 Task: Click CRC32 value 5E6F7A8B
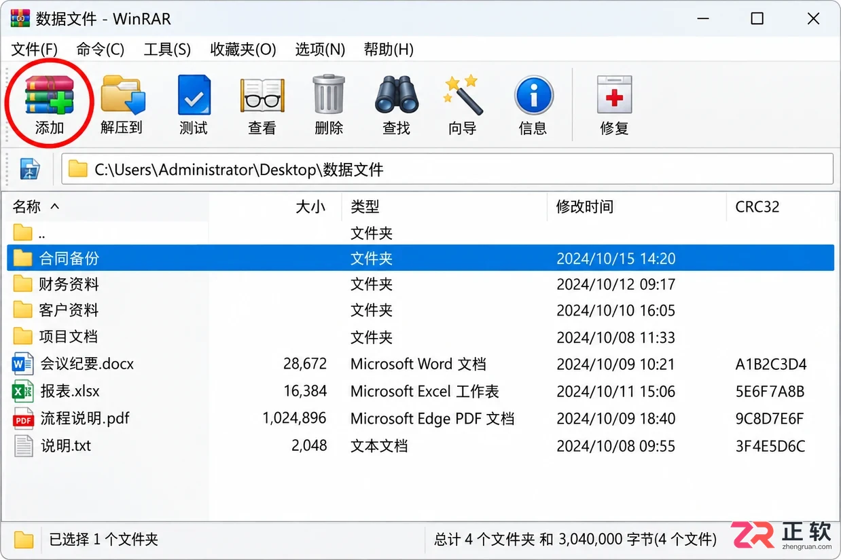point(770,391)
